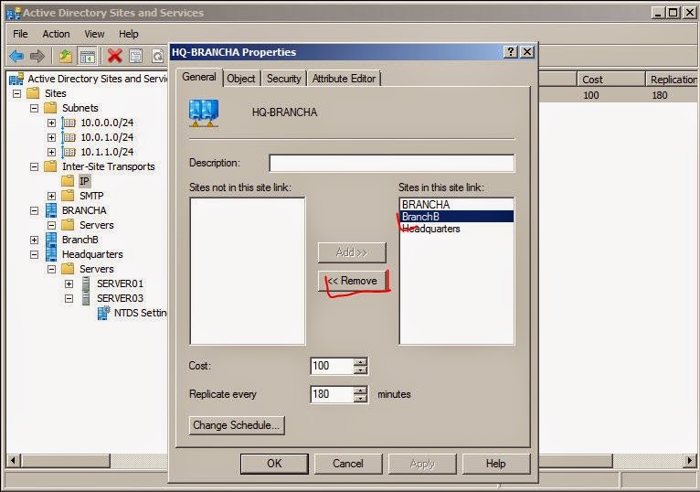Switch to the Object tab
700x492 pixels.
(x=241, y=79)
